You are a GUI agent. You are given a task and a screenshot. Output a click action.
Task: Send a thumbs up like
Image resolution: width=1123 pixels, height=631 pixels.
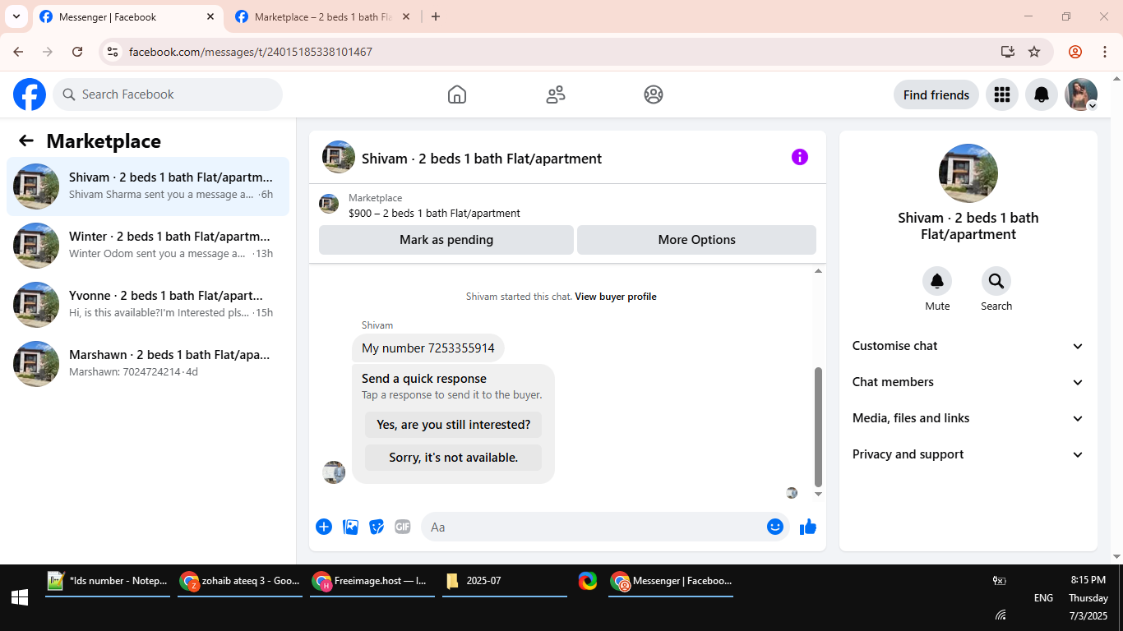tap(808, 527)
